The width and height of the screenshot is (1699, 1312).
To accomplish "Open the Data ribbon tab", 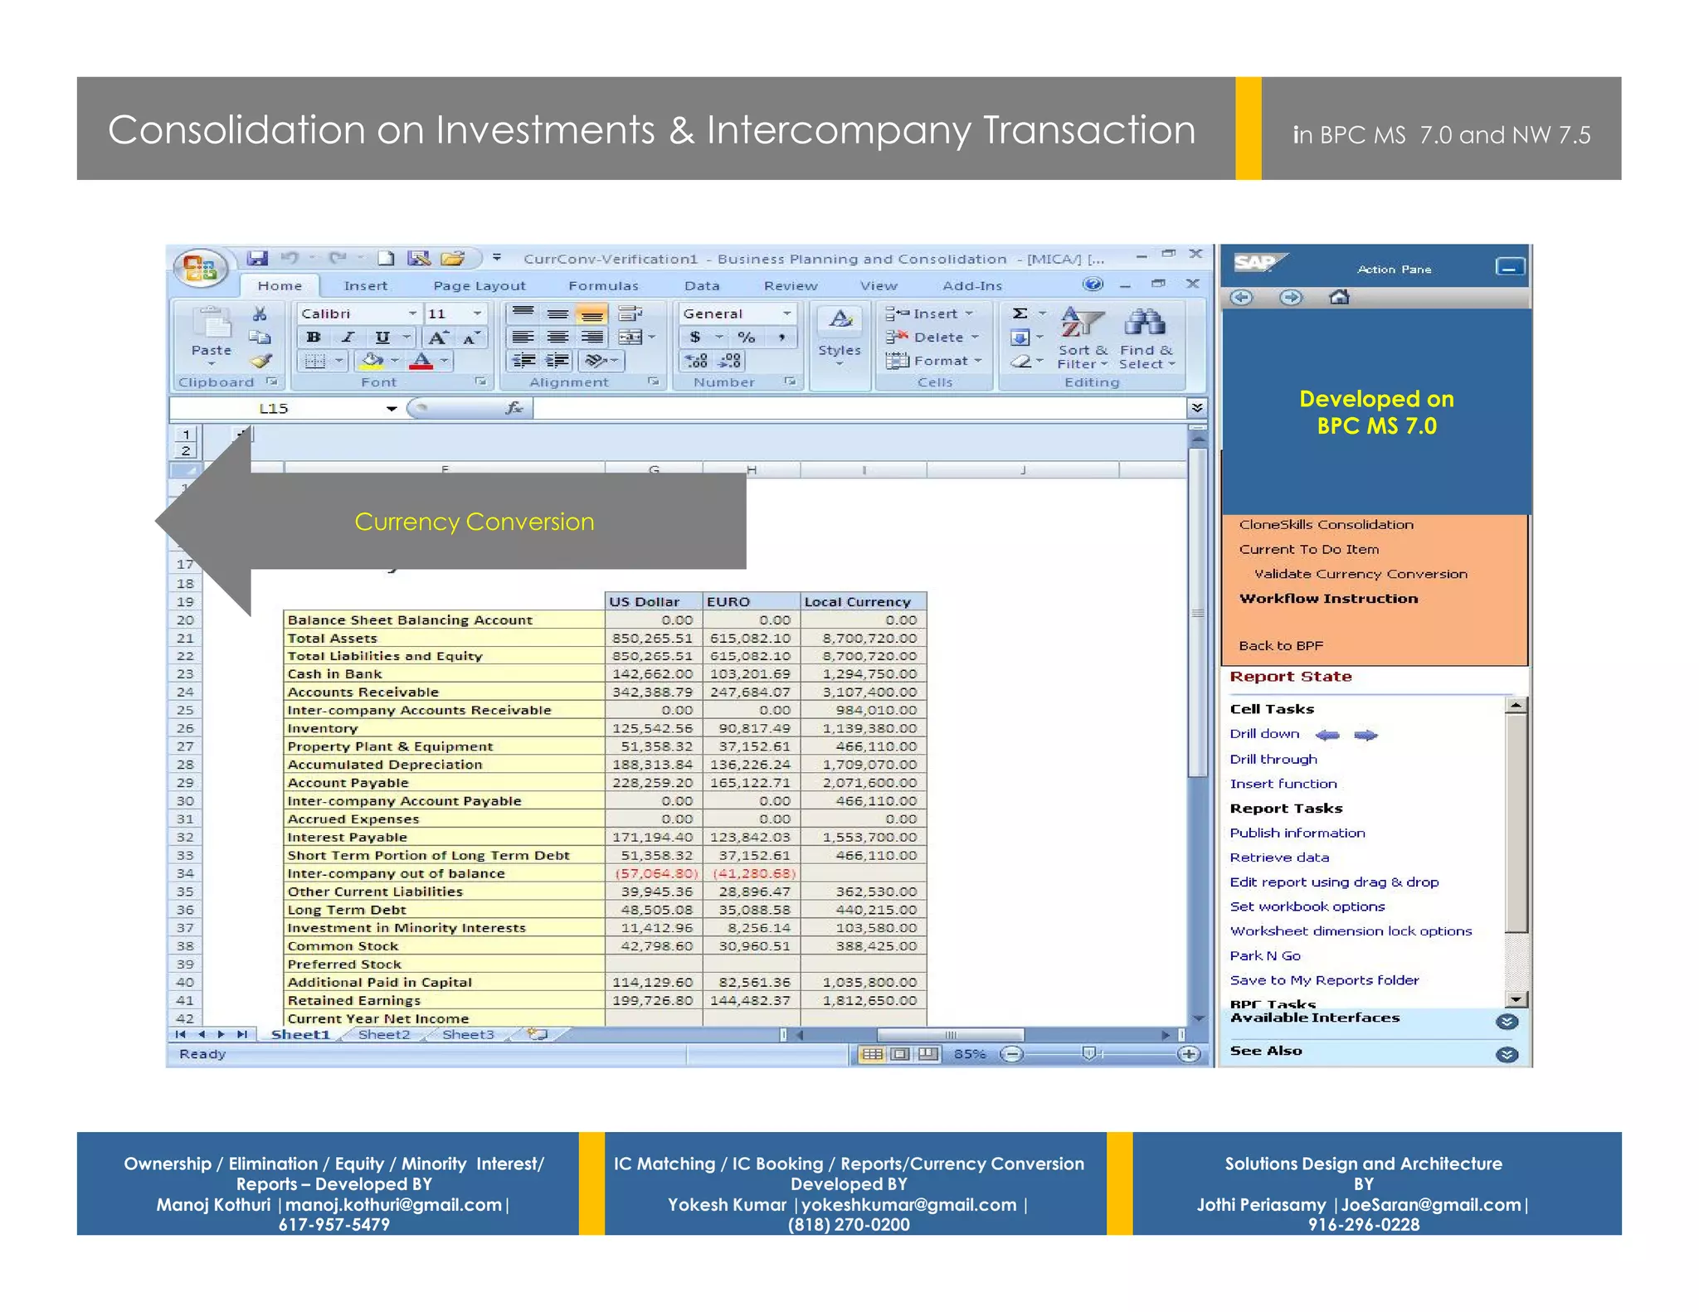I will click(x=702, y=285).
